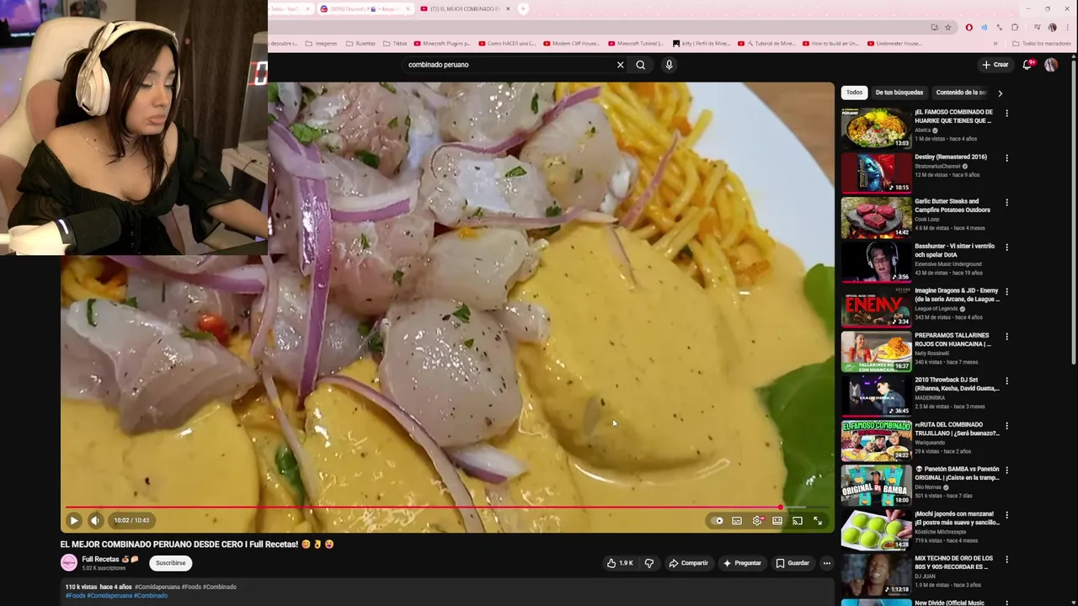Open browser extensions puzzle icon
Image resolution: width=1078 pixels, height=606 pixels.
[x=1015, y=27]
